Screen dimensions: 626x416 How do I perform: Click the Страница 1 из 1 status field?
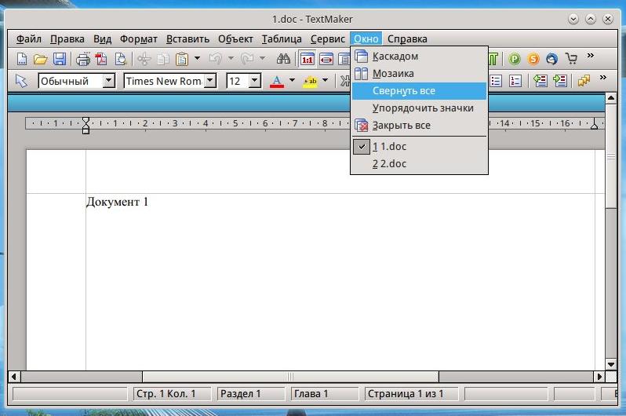(x=411, y=394)
